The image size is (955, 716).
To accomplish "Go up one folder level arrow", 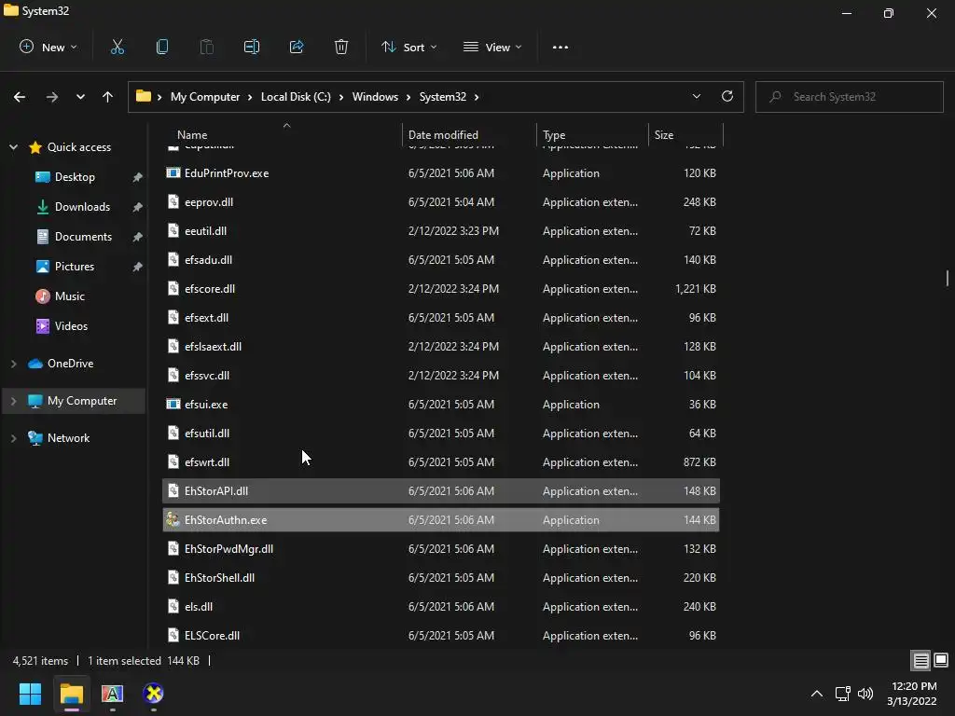I will pyautogui.click(x=108, y=97).
